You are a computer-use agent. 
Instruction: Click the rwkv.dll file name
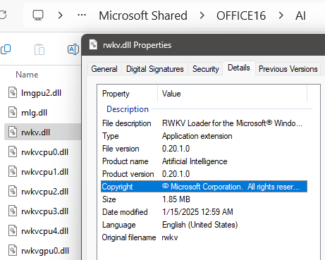point(35,132)
